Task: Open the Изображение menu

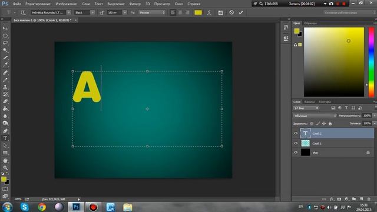Action: coord(66,4)
